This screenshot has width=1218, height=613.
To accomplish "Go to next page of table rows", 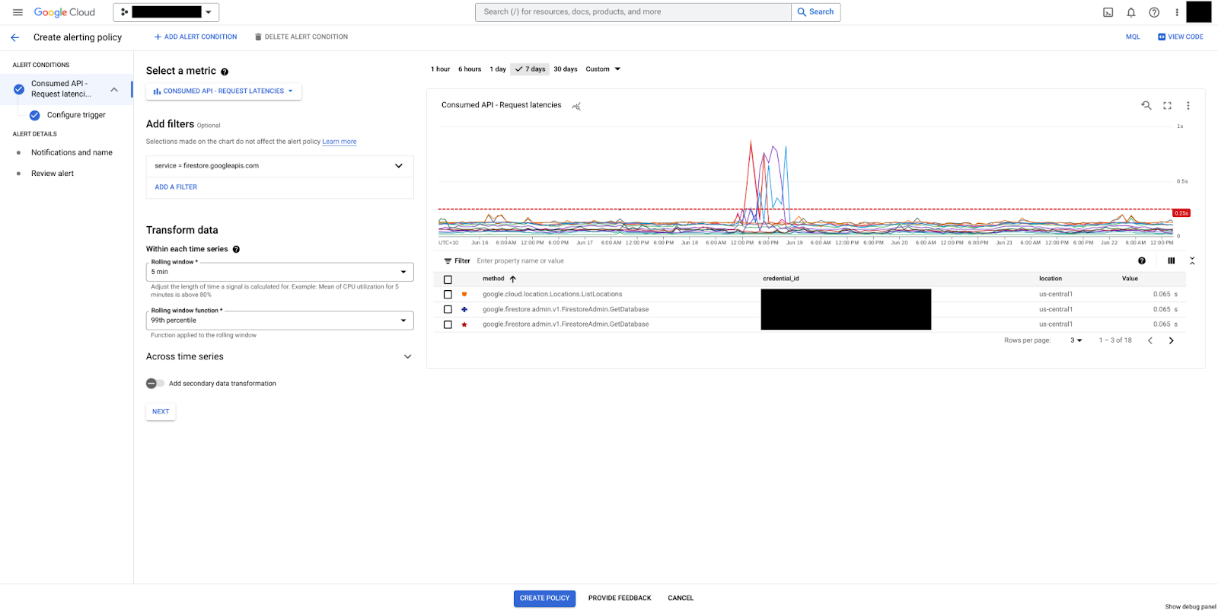I will [1171, 340].
